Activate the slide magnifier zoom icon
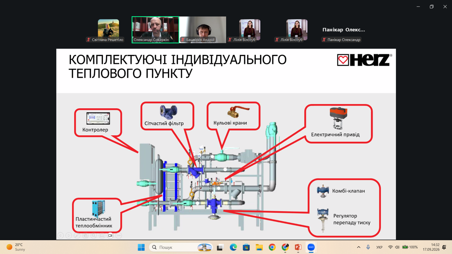 (x=94, y=235)
